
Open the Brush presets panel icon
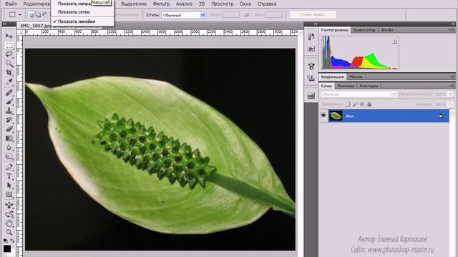311,66
